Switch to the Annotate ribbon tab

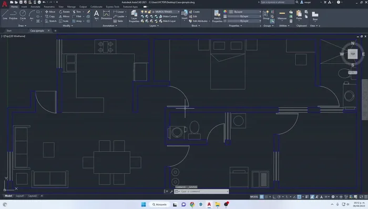click(x=35, y=7)
